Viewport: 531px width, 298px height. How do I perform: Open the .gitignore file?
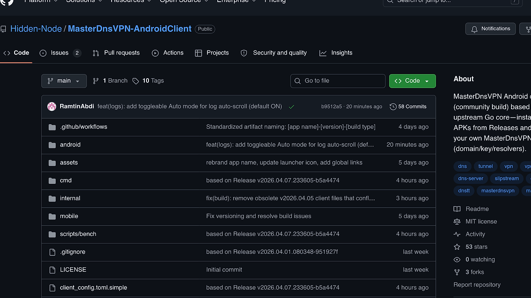tap(73, 252)
